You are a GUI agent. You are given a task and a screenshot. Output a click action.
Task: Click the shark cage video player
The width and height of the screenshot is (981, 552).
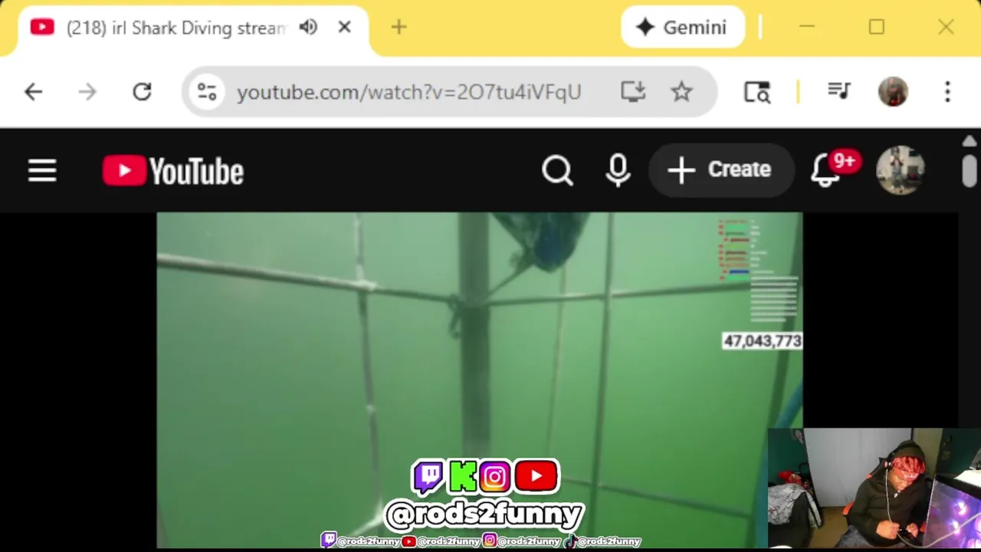pyautogui.click(x=480, y=379)
